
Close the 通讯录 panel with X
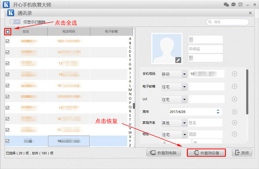pyautogui.click(x=250, y=13)
